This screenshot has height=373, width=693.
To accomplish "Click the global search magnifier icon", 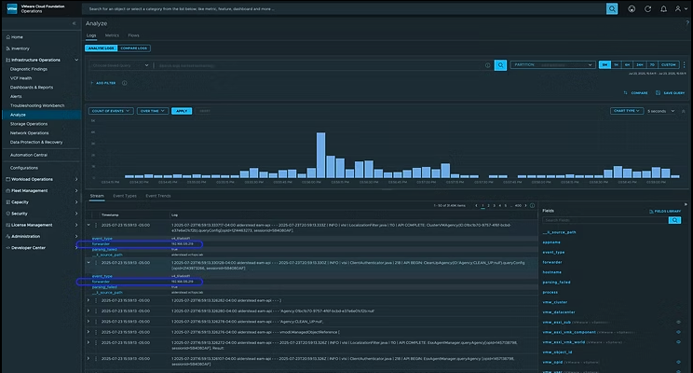I will (x=612, y=8).
